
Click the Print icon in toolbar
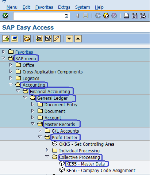126,16
